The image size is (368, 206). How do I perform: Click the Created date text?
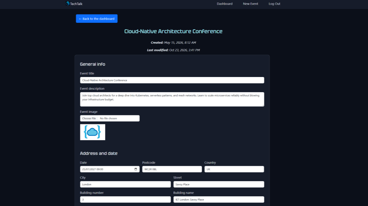[x=173, y=43]
